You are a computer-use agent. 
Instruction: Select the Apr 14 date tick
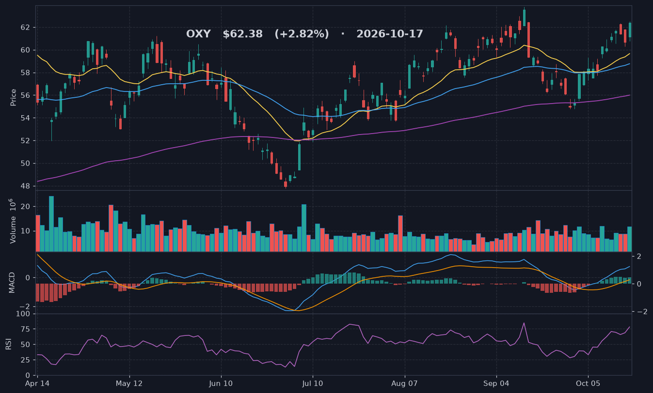(38, 383)
